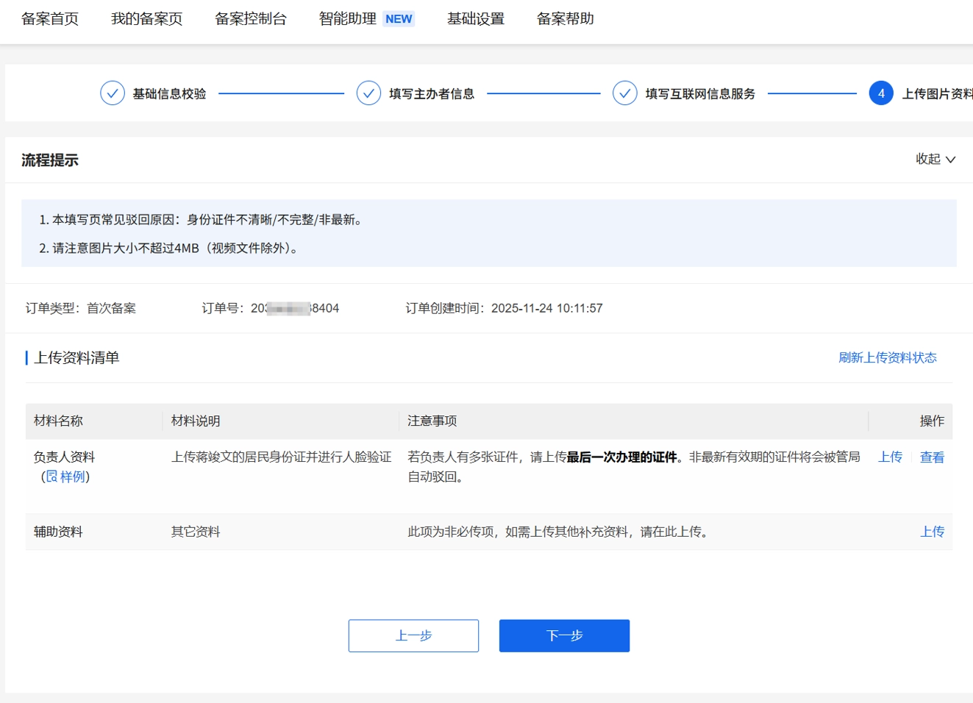Viewport: 973px width, 703px height.
Task: Click the checkmark icon on 填写互联网信息服务 step
Action: [x=624, y=93]
